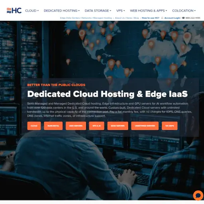This screenshot has height=204, width=204.
Task: Open the UNMETERED SERVERS button
Action: [145, 126]
